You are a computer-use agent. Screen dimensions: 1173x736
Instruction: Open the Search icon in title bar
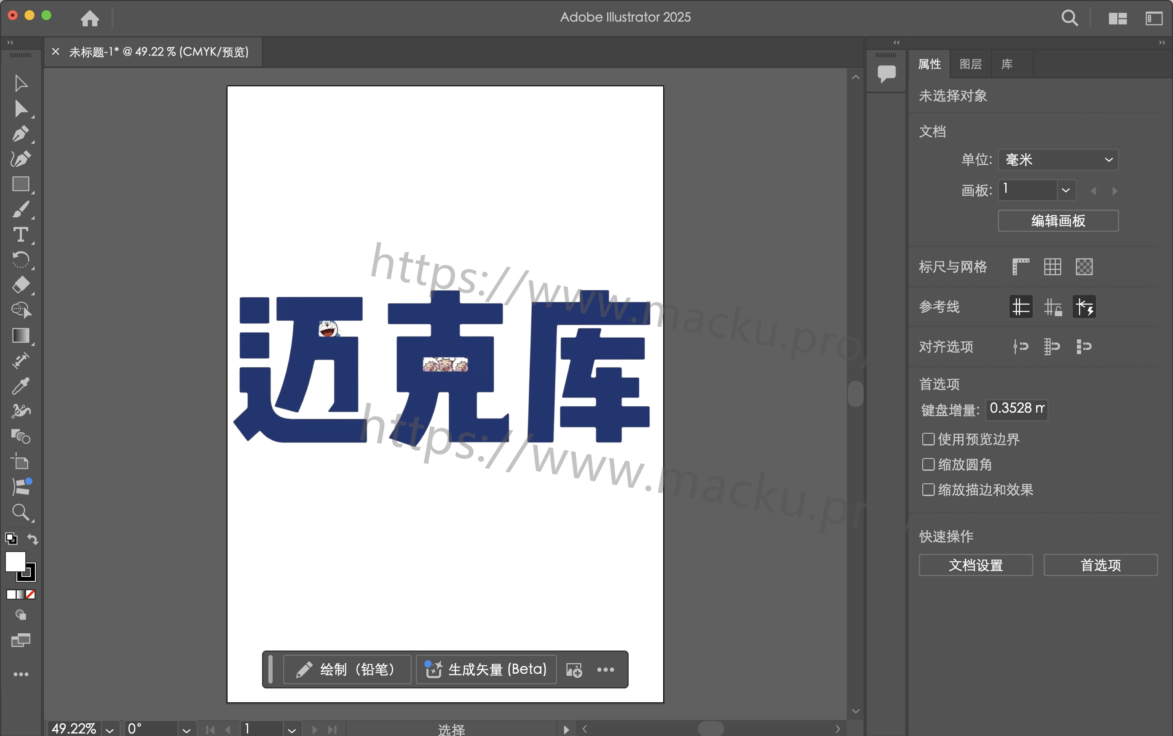[1069, 18]
